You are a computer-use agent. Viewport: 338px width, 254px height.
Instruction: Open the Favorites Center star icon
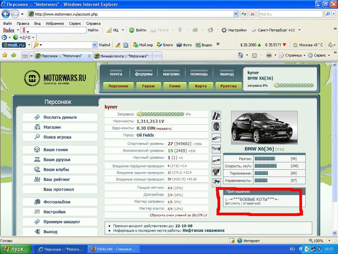tap(5, 55)
